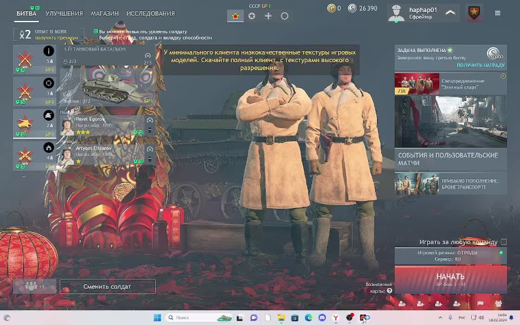This screenshot has height=325, width=520.
Task: Select the white star Allies faction icon
Action: click(252, 16)
